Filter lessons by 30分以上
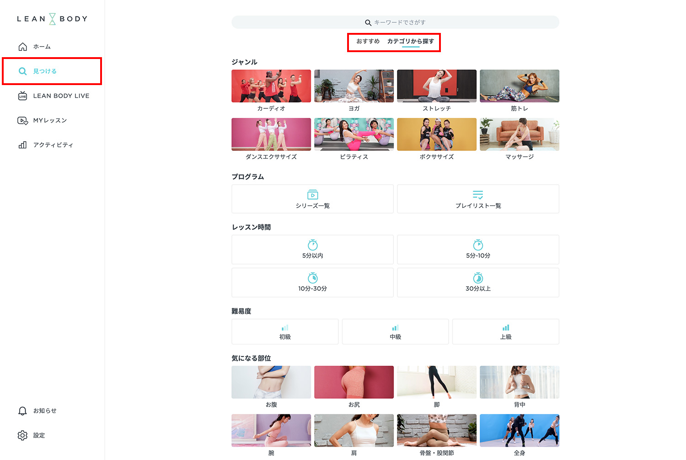 pyautogui.click(x=478, y=283)
